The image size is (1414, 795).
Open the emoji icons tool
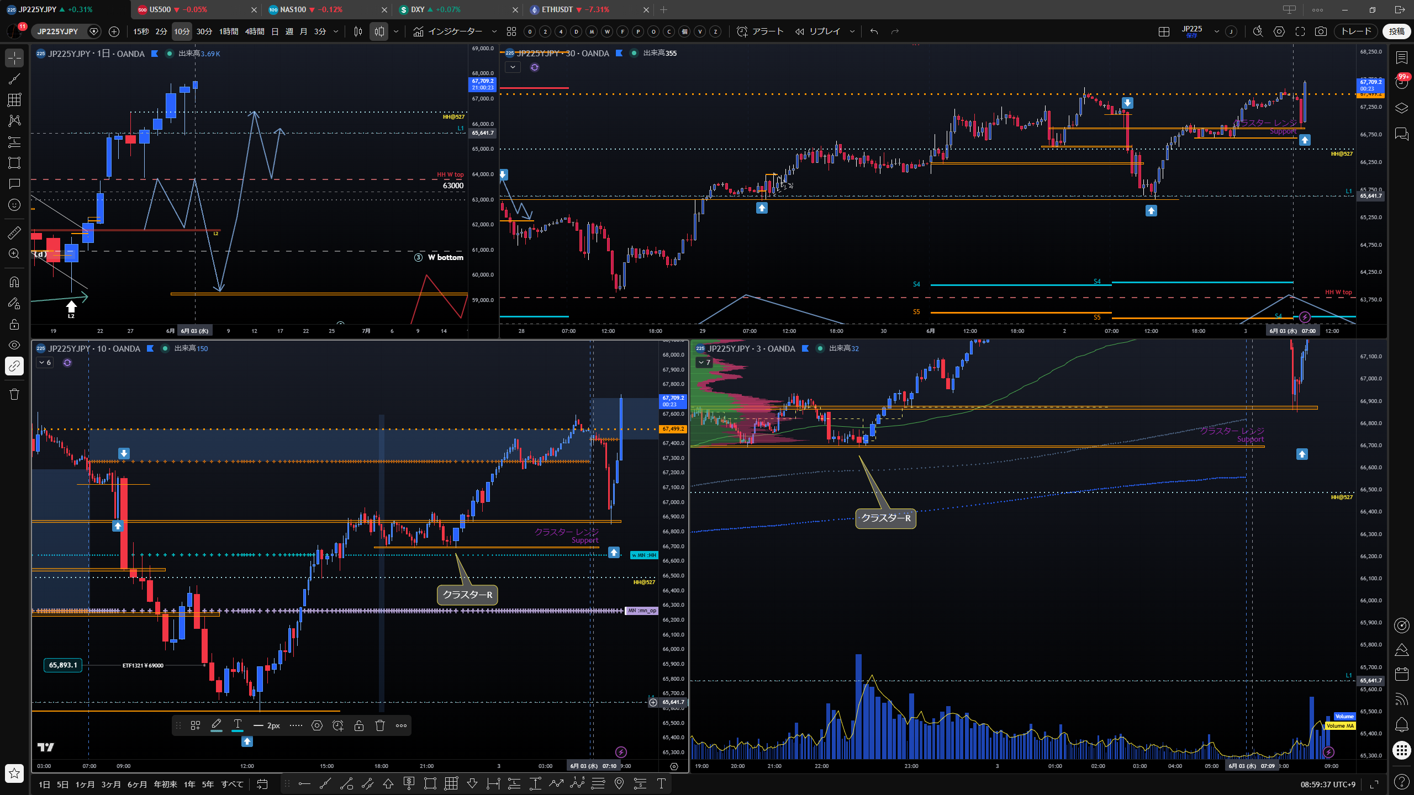click(x=14, y=205)
